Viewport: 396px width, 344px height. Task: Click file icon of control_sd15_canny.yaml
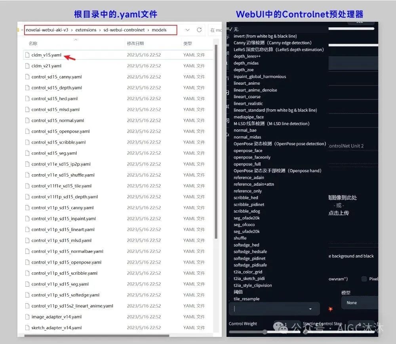(x=27, y=77)
